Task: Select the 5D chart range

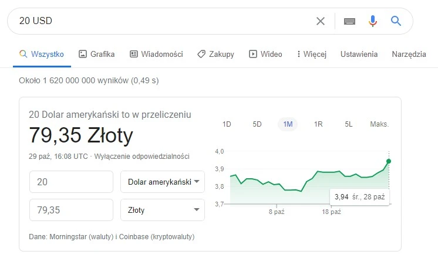Action: (x=257, y=124)
